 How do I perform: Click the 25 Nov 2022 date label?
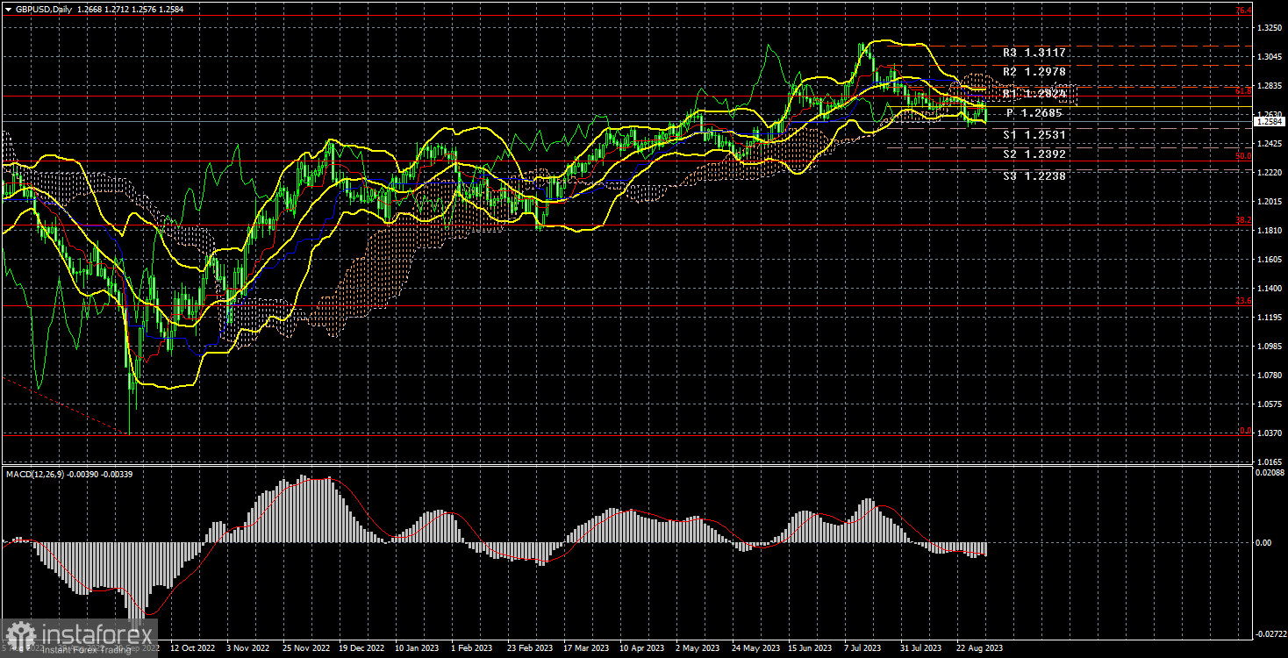tap(304, 649)
